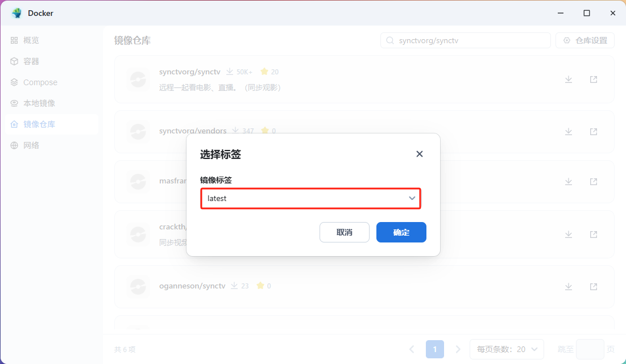Click 取消 to cancel tag selection
Screen dimensions: 626x364
coord(345,232)
